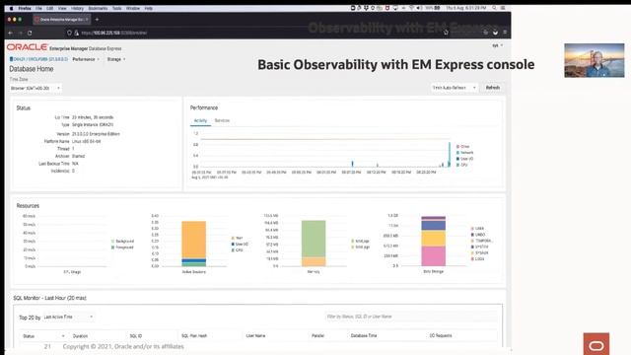Click the orange Wait bar in Active Sessions
Image resolution: width=631 pixels, height=355 pixels.
point(193,240)
